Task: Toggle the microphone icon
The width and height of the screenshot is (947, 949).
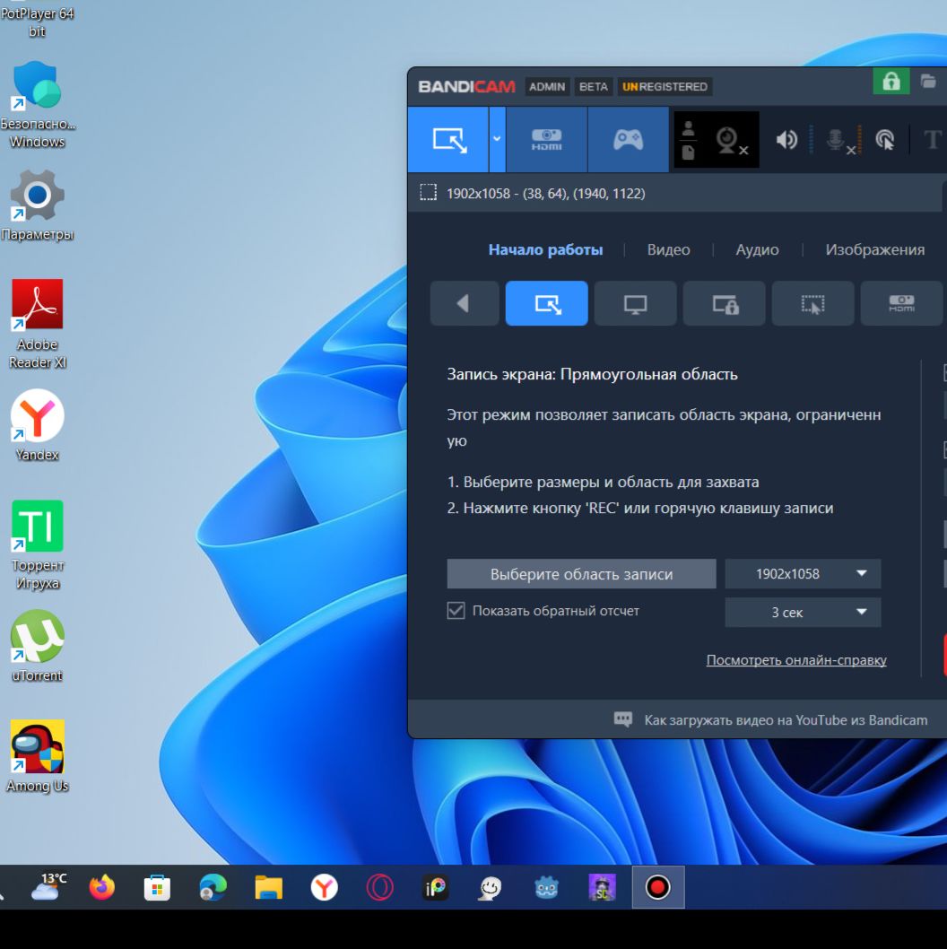Action: 839,141
